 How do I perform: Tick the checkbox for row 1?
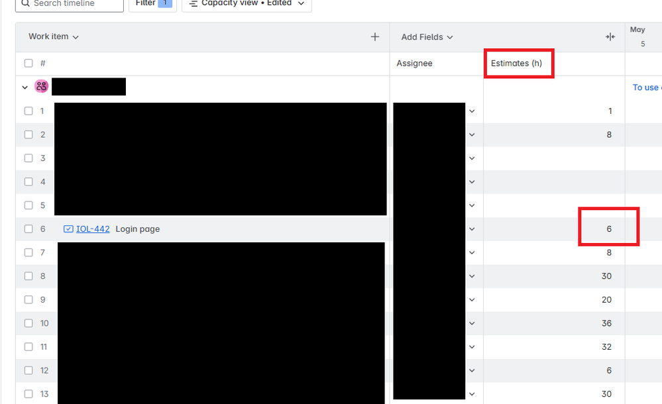(x=28, y=111)
